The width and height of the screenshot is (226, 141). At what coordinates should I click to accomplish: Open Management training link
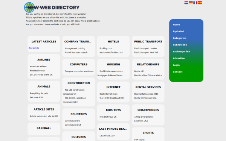coord(75,49)
